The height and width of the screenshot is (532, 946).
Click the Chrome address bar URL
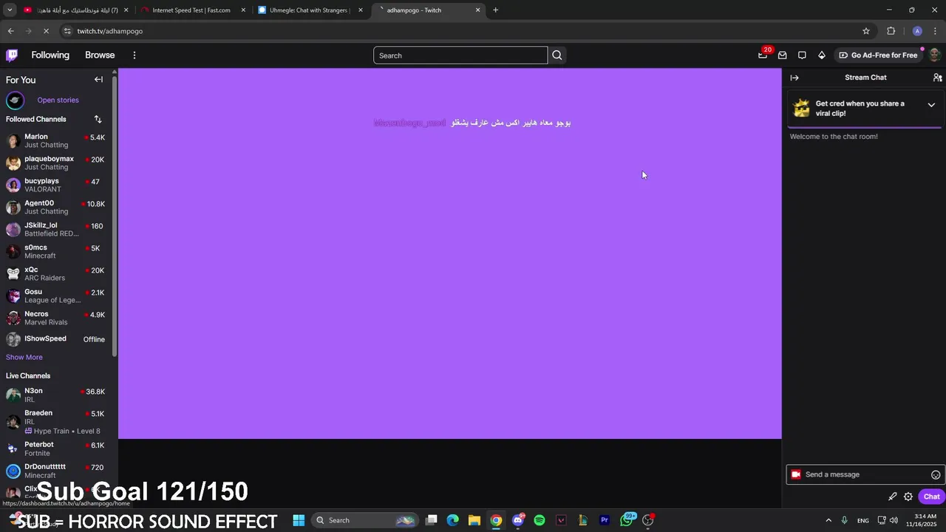[110, 31]
